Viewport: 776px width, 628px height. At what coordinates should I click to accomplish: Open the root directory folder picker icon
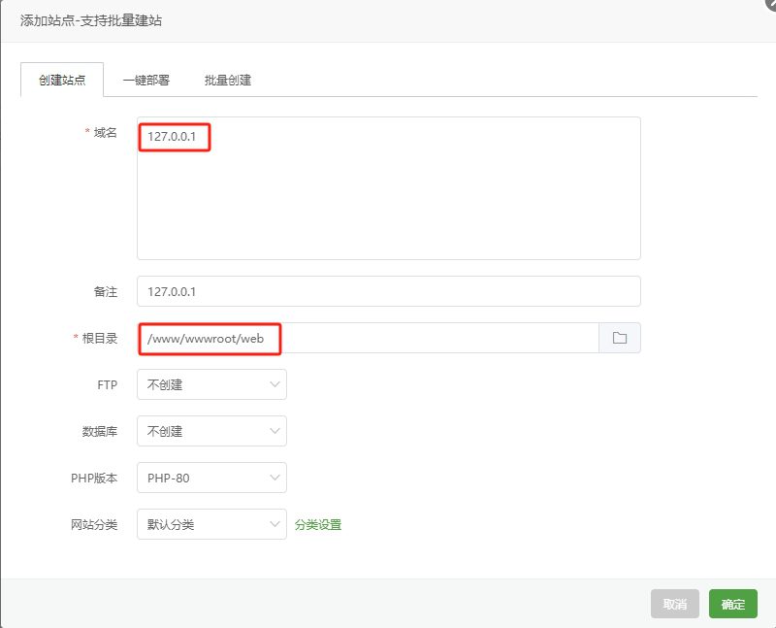click(x=621, y=338)
